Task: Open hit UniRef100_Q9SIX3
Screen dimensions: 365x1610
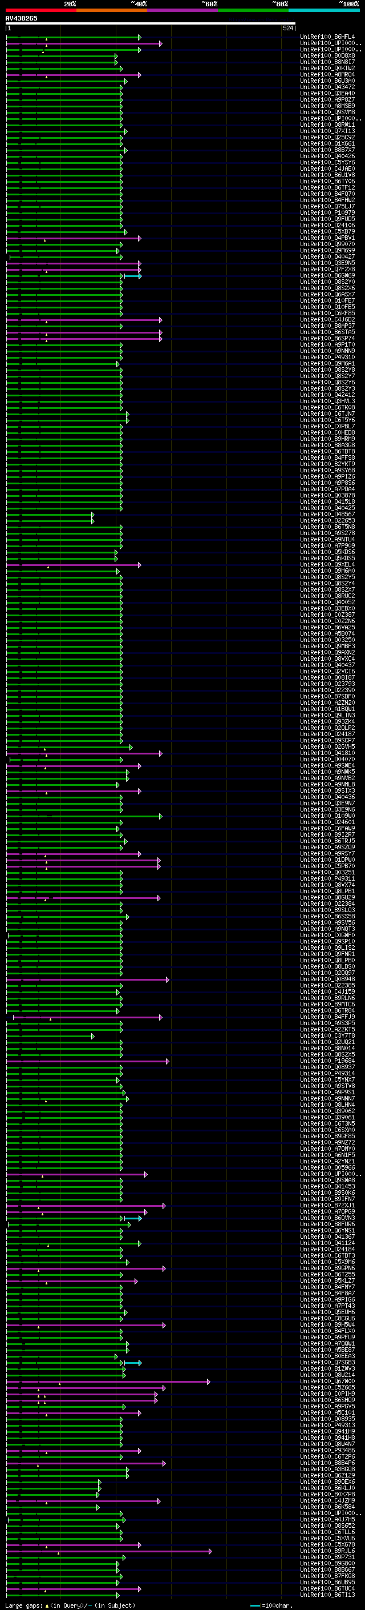Action: click(327, 790)
